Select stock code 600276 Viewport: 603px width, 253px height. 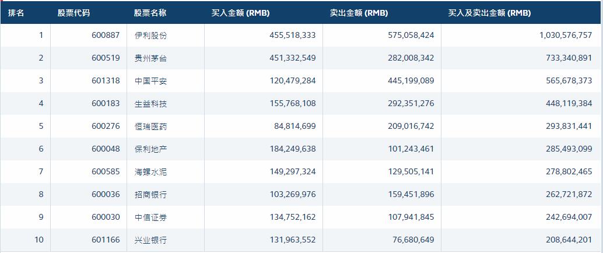[106, 126]
